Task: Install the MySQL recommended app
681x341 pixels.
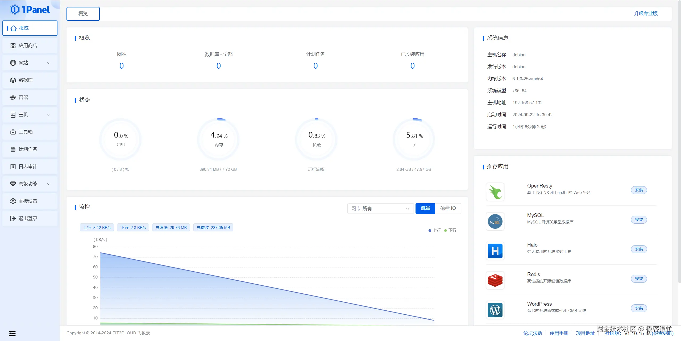Action: tap(639, 220)
